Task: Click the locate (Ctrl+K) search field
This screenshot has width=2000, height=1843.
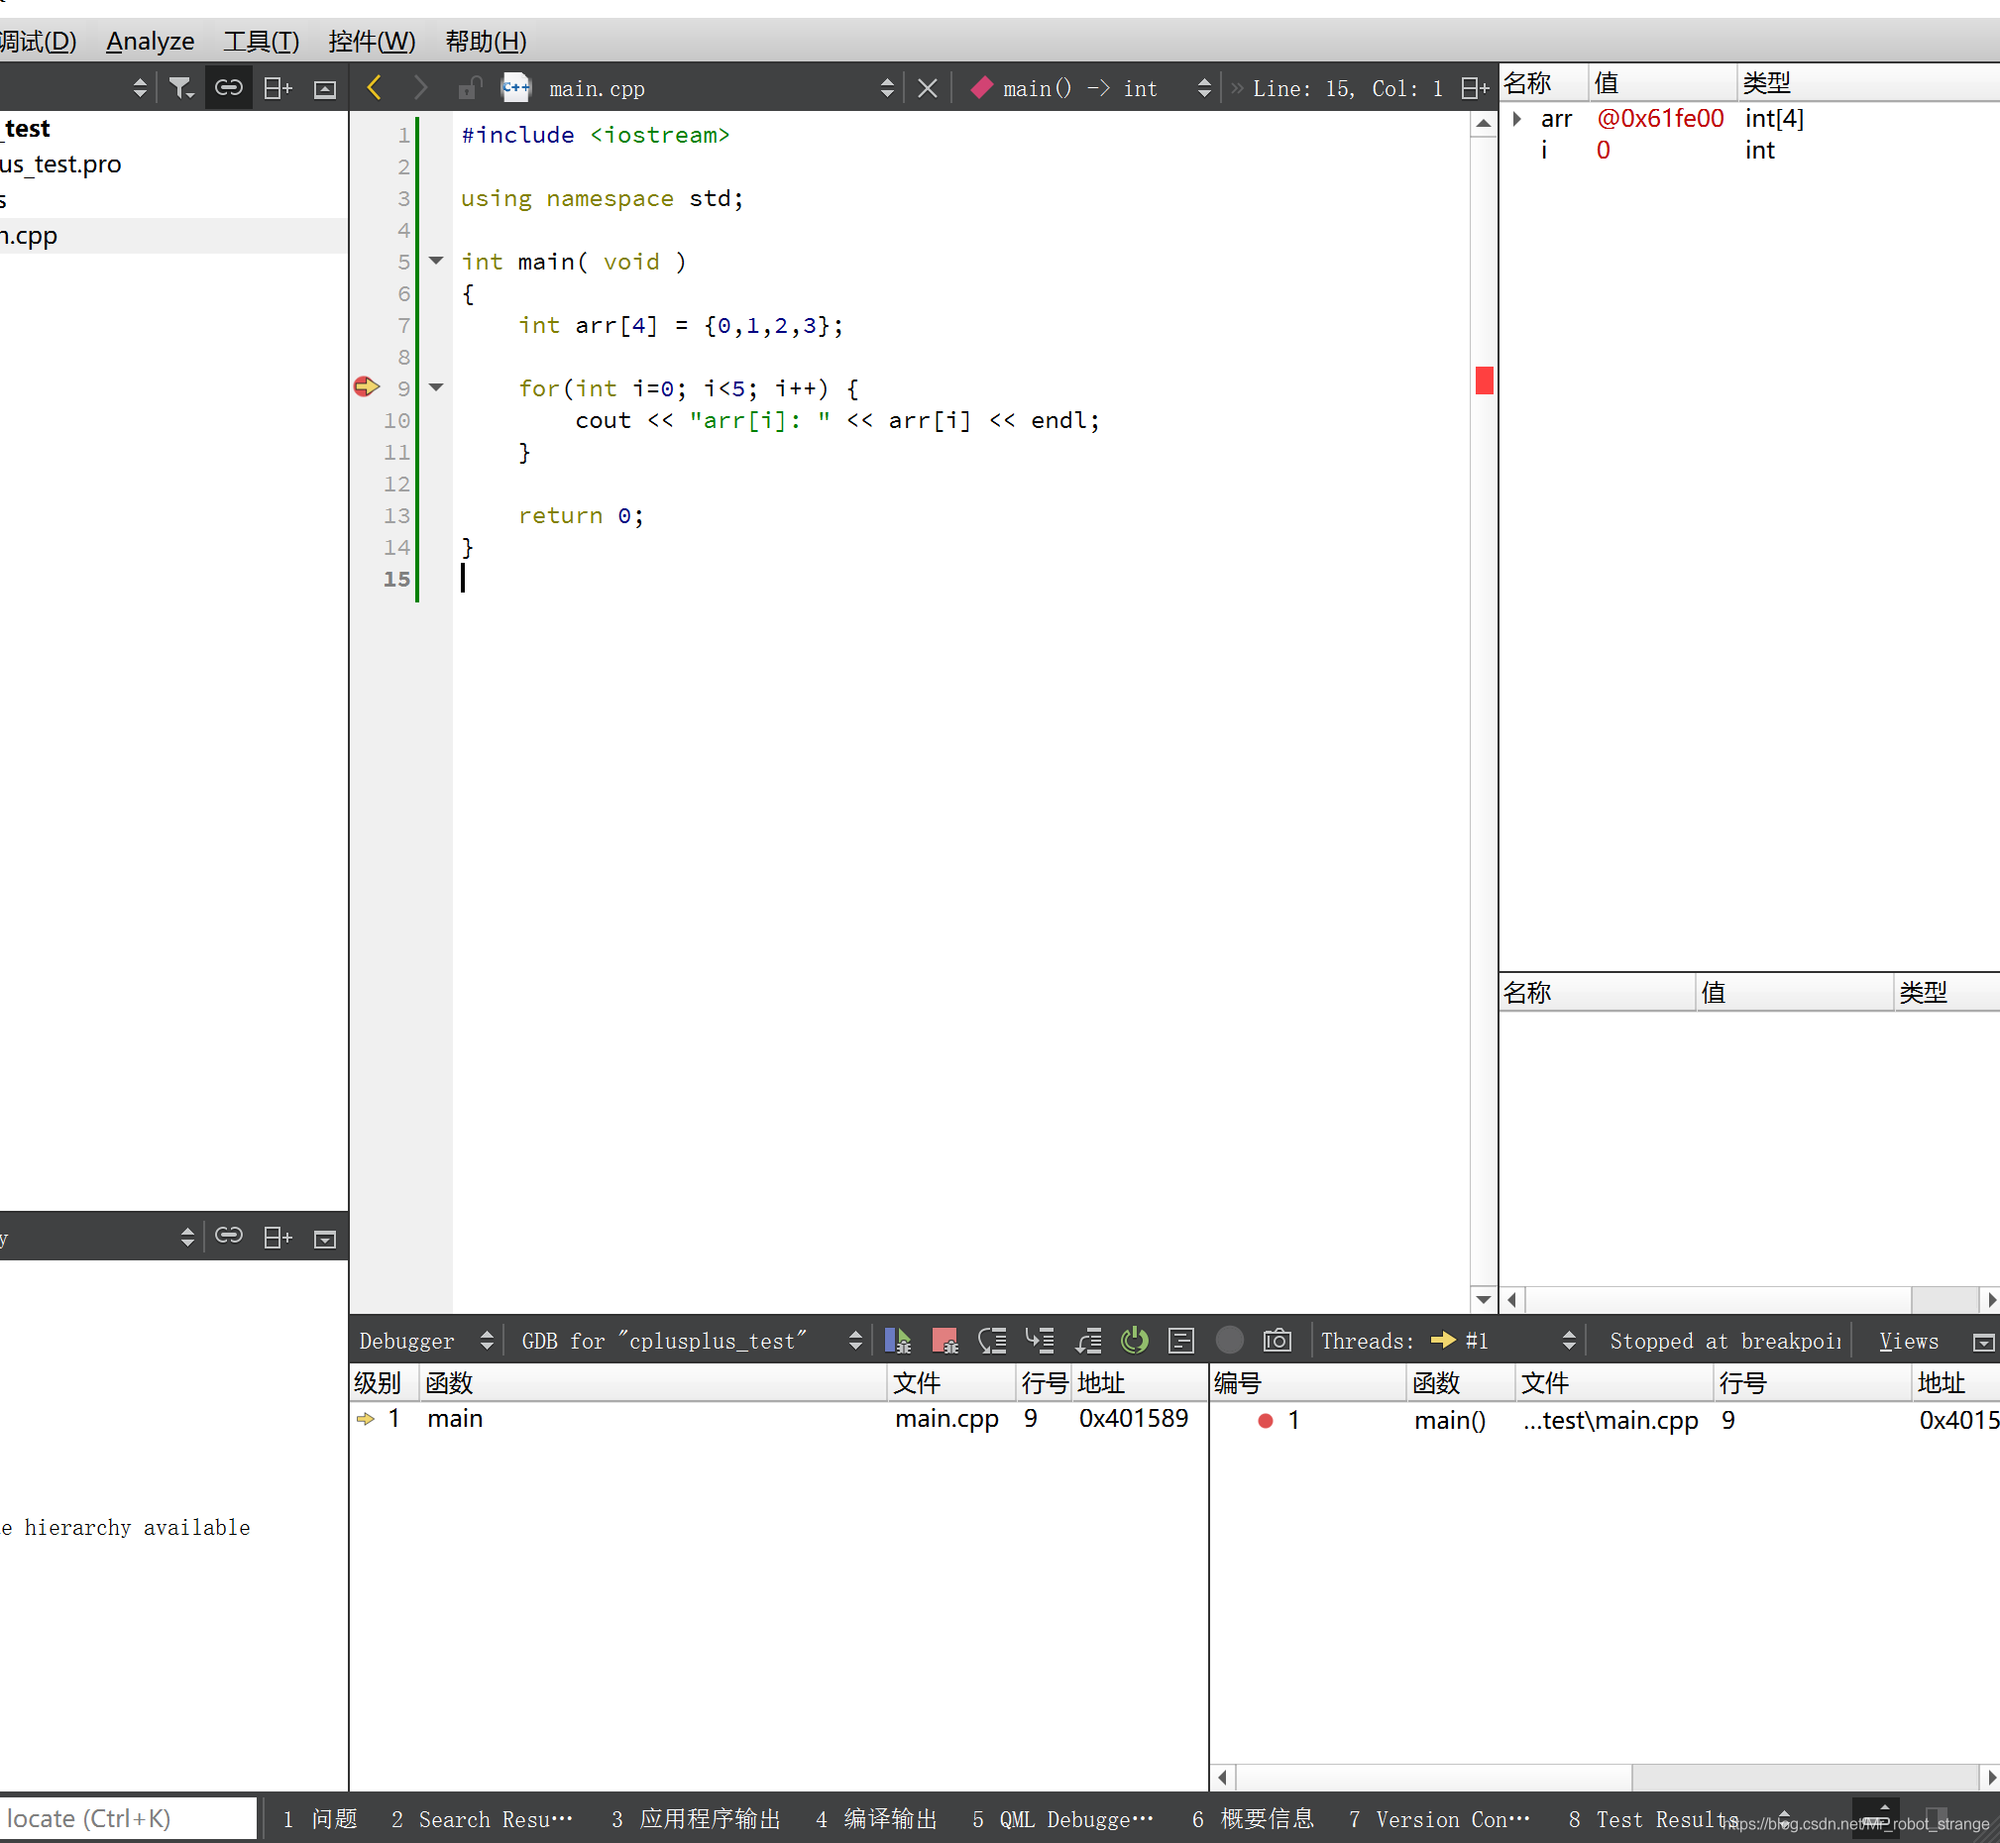Action: [x=128, y=1818]
